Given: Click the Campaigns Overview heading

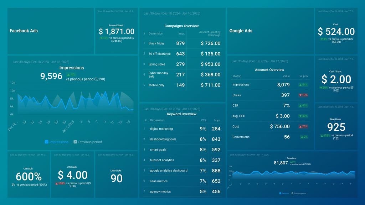Looking at the screenshot, I should (x=181, y=26).
